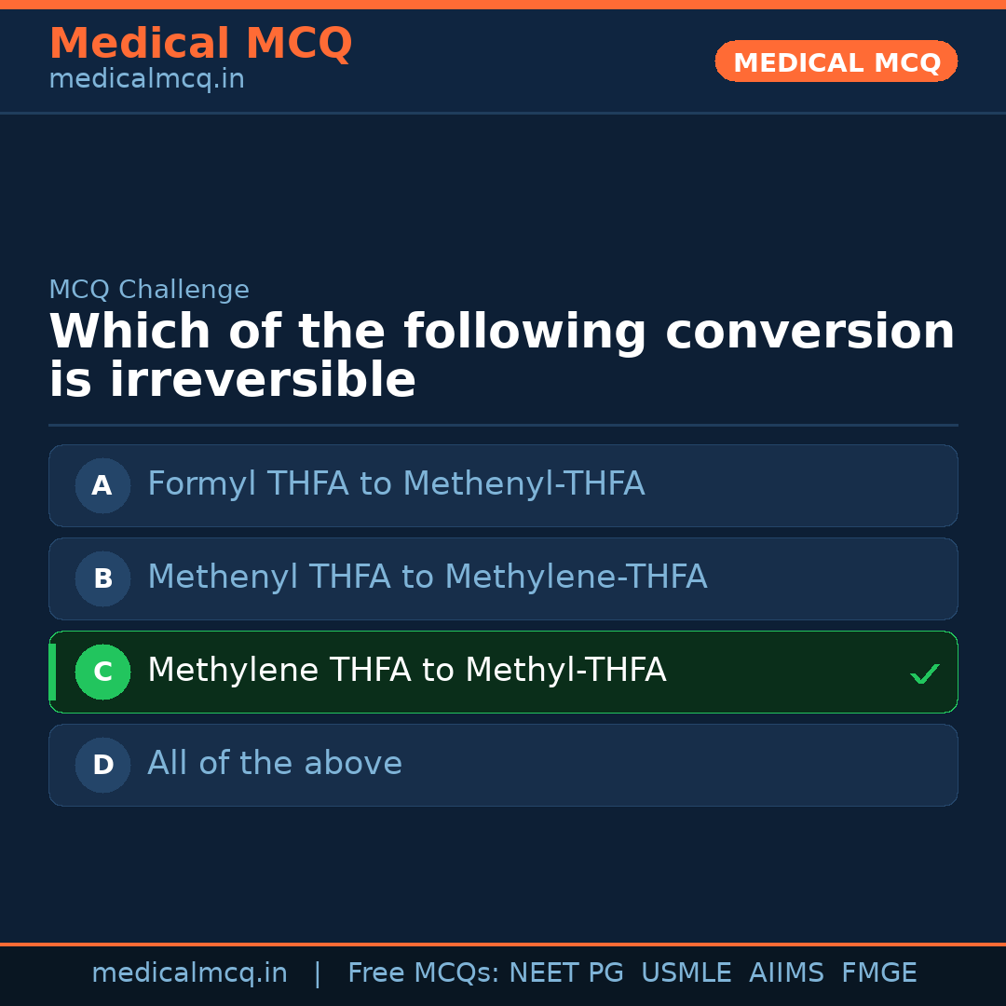
Task: Select option Methenyl THFA to Methylene-THFA
Action: point(427,578)
